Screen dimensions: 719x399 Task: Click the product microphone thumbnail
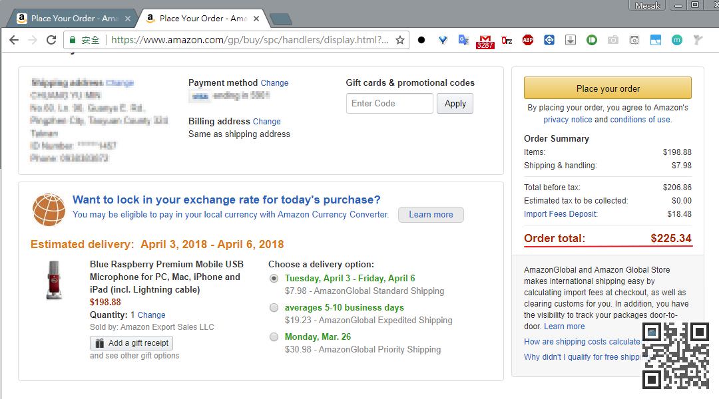tap(54, 280)
